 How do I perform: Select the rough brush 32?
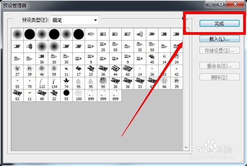(54, 96)
